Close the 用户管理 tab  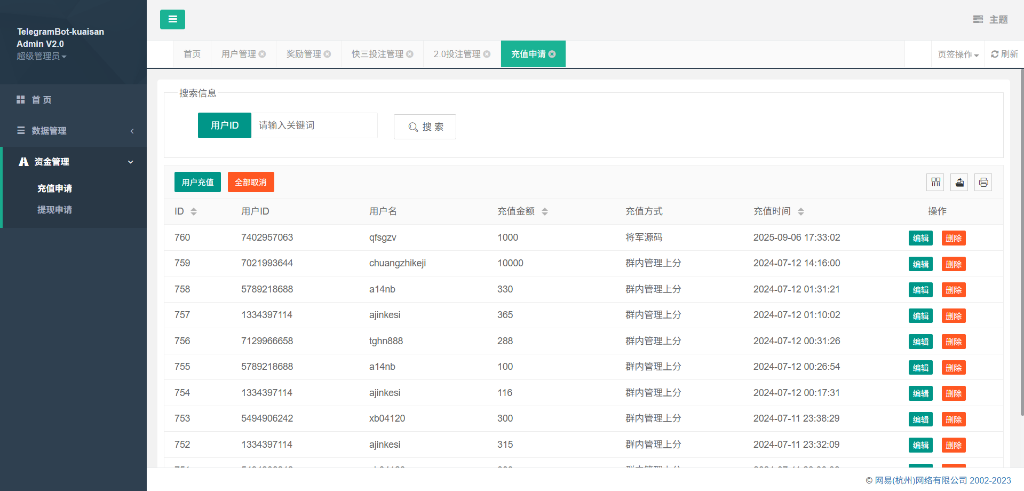pyautogui.click(x=262, y=54)
